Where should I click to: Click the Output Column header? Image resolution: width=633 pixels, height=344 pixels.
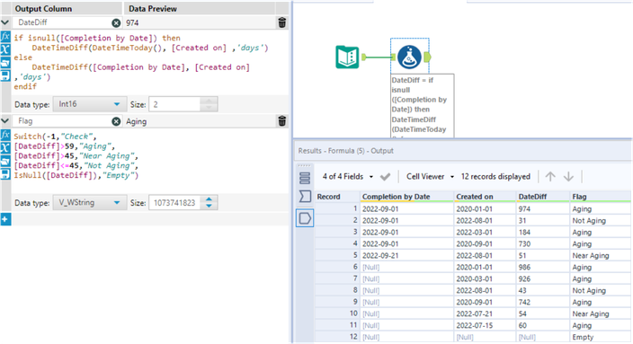[43, 8]
